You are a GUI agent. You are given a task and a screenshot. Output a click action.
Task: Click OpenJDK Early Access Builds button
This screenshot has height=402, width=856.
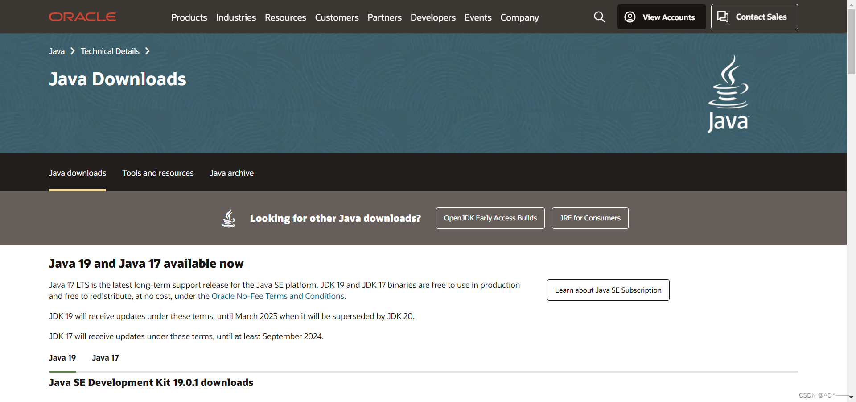coord(490,218)
